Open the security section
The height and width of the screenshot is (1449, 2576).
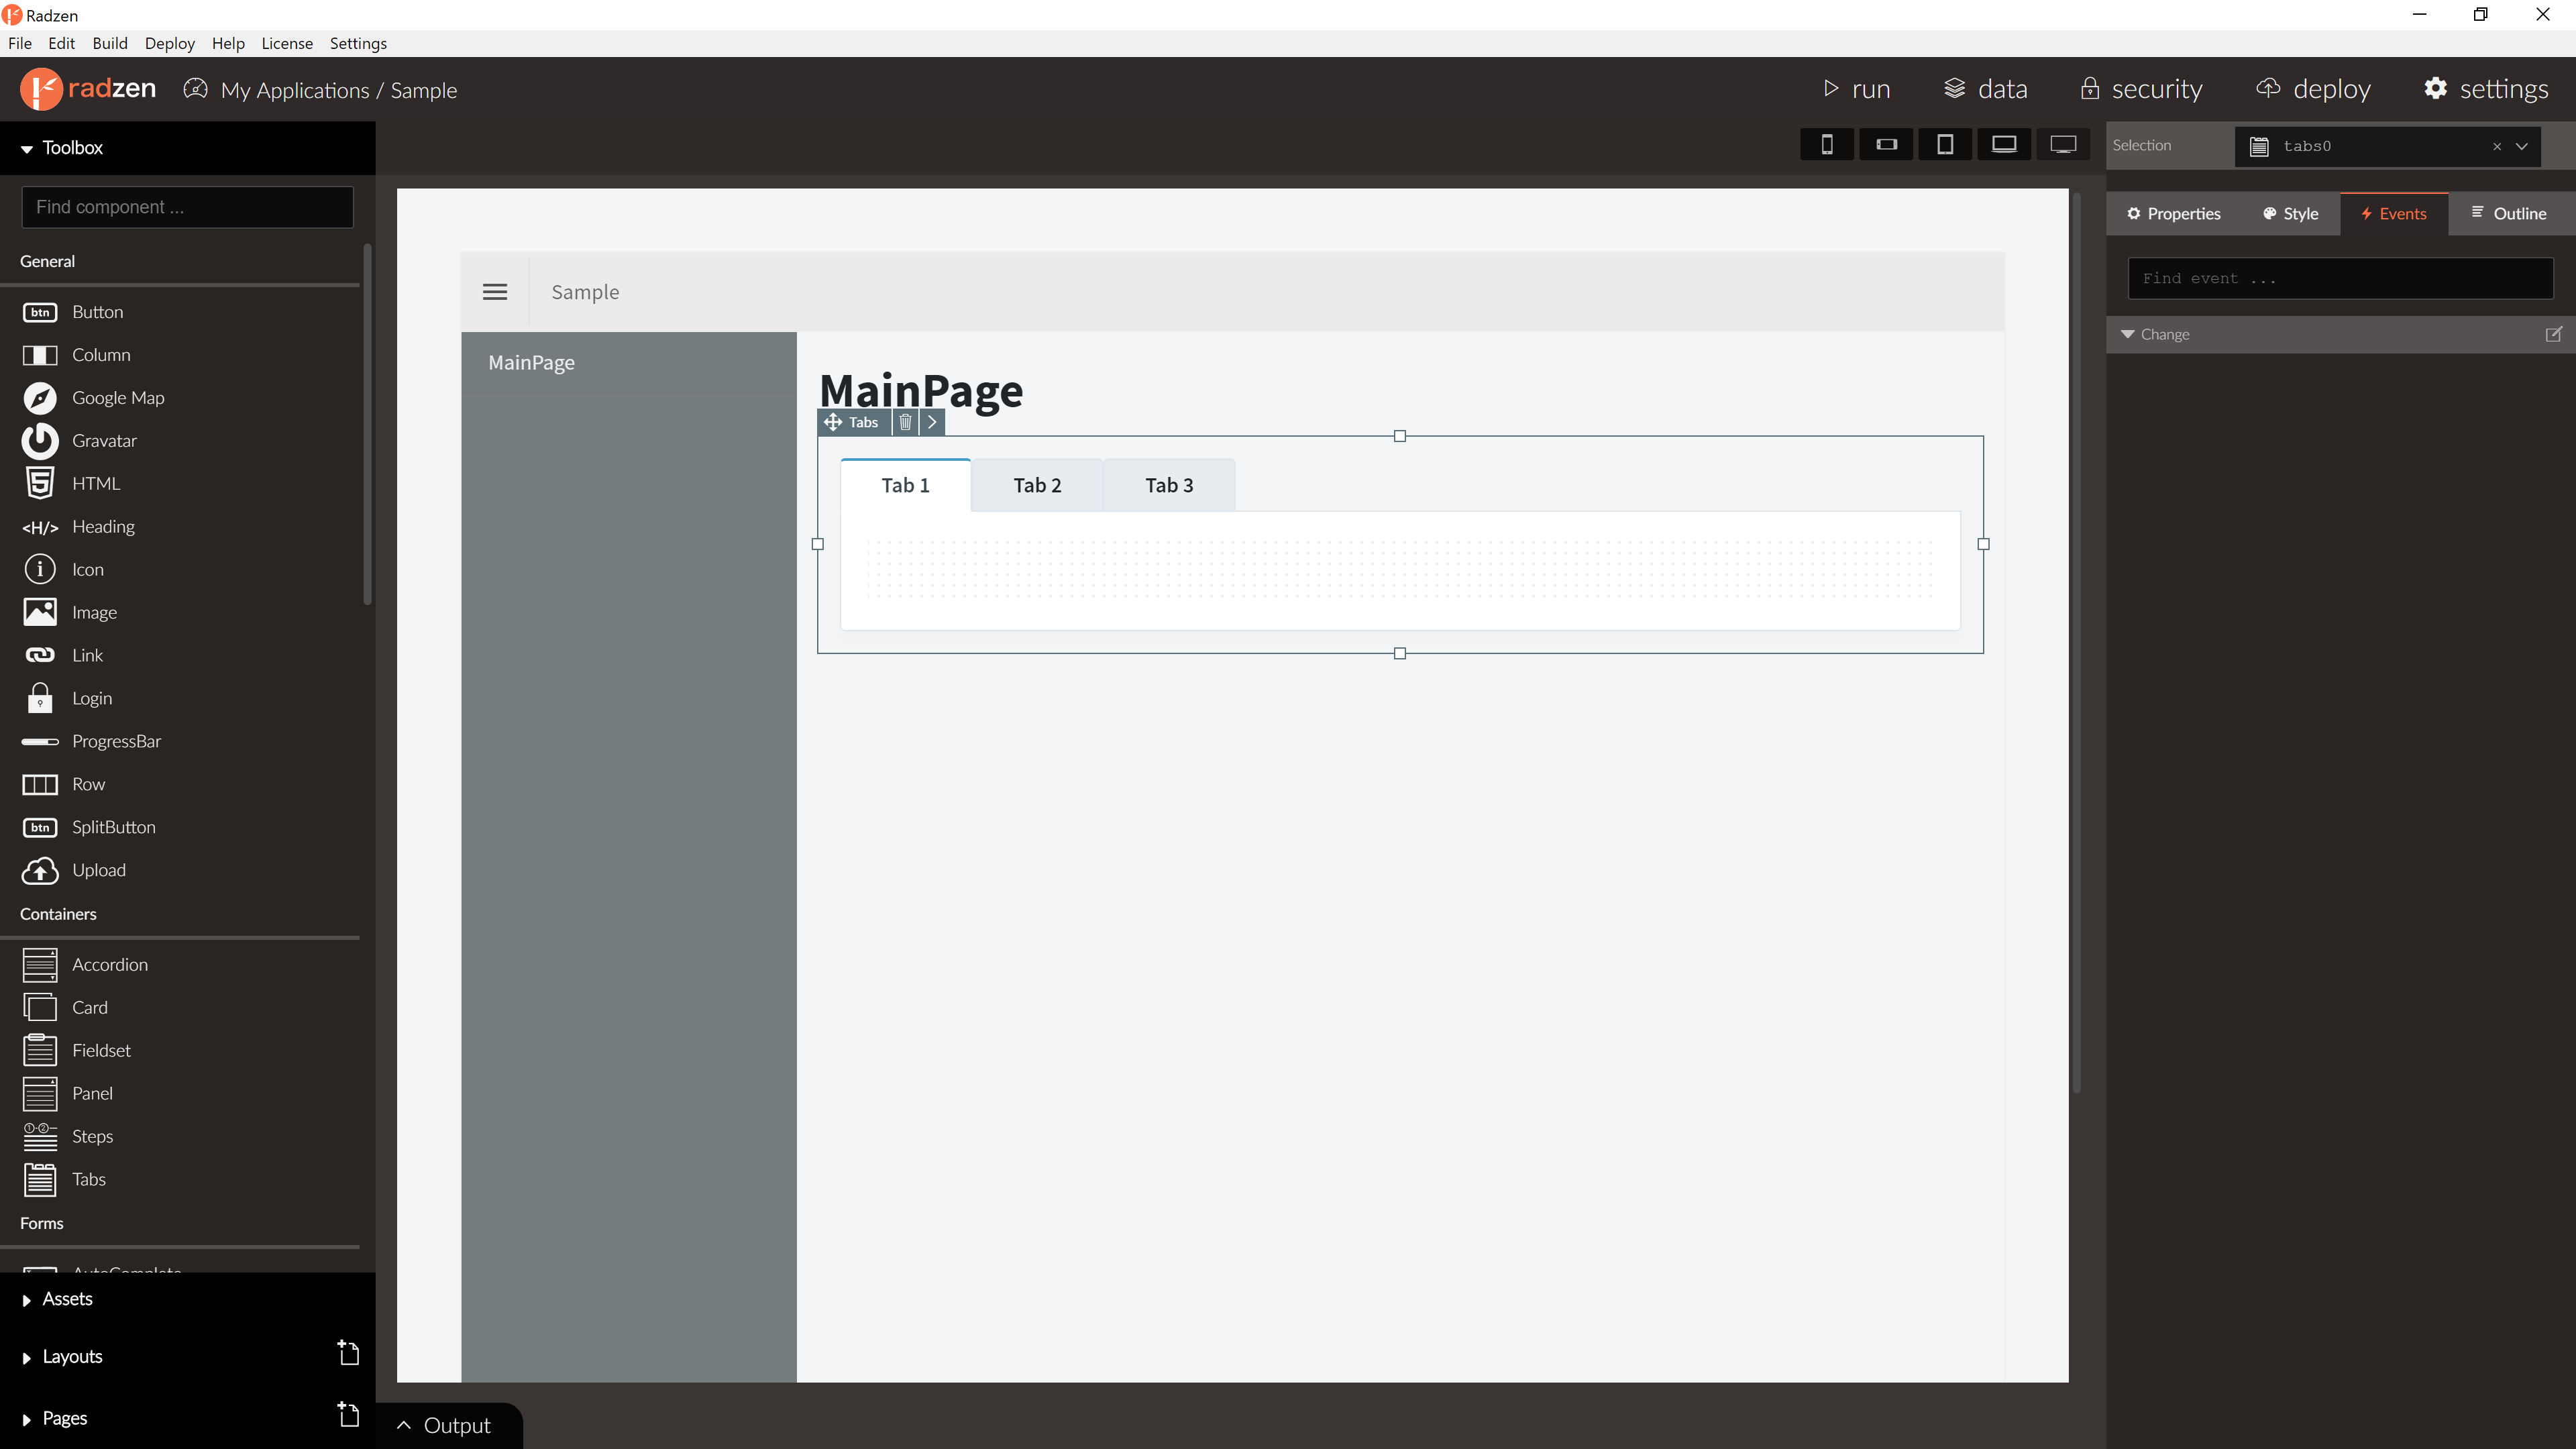click(x=2141, y=89)
